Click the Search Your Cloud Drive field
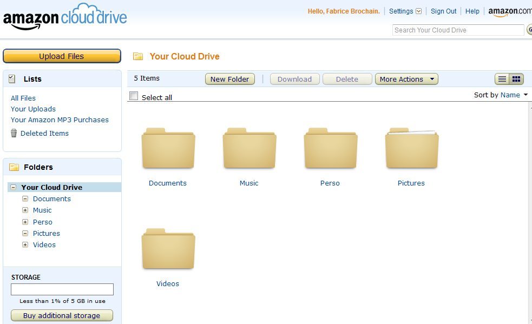Viewport: 532px width, 324px height. (458, 30)
